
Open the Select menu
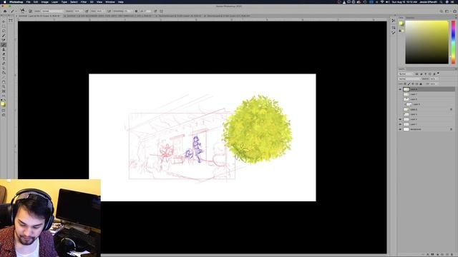click(74, 1)
